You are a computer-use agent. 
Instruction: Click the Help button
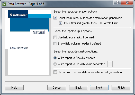point(14,88)
